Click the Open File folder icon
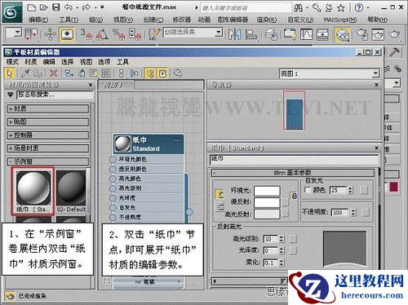 44,7
